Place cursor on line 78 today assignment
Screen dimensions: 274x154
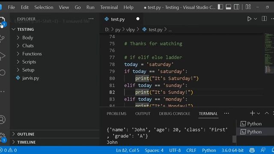149,65
